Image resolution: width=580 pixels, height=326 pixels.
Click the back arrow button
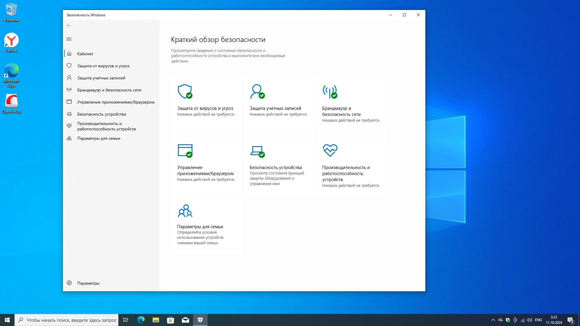(69, 26)
